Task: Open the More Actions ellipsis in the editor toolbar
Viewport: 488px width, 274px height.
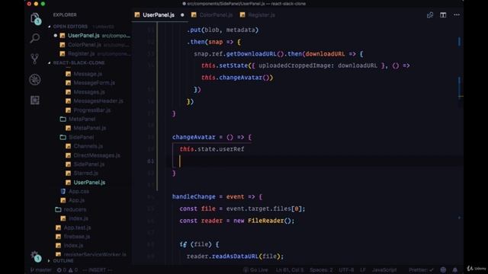Action: click(457, 15)
